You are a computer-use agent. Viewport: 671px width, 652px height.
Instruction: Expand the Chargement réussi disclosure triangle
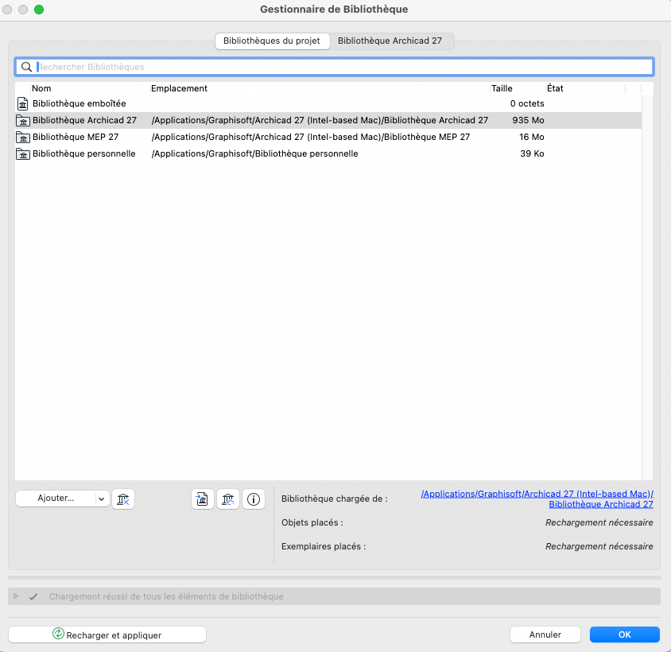pos(16,596)
